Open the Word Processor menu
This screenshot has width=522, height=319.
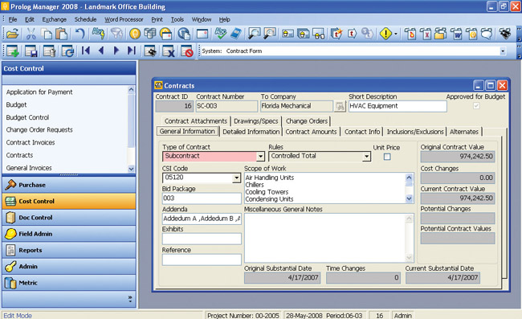[124, 19]
